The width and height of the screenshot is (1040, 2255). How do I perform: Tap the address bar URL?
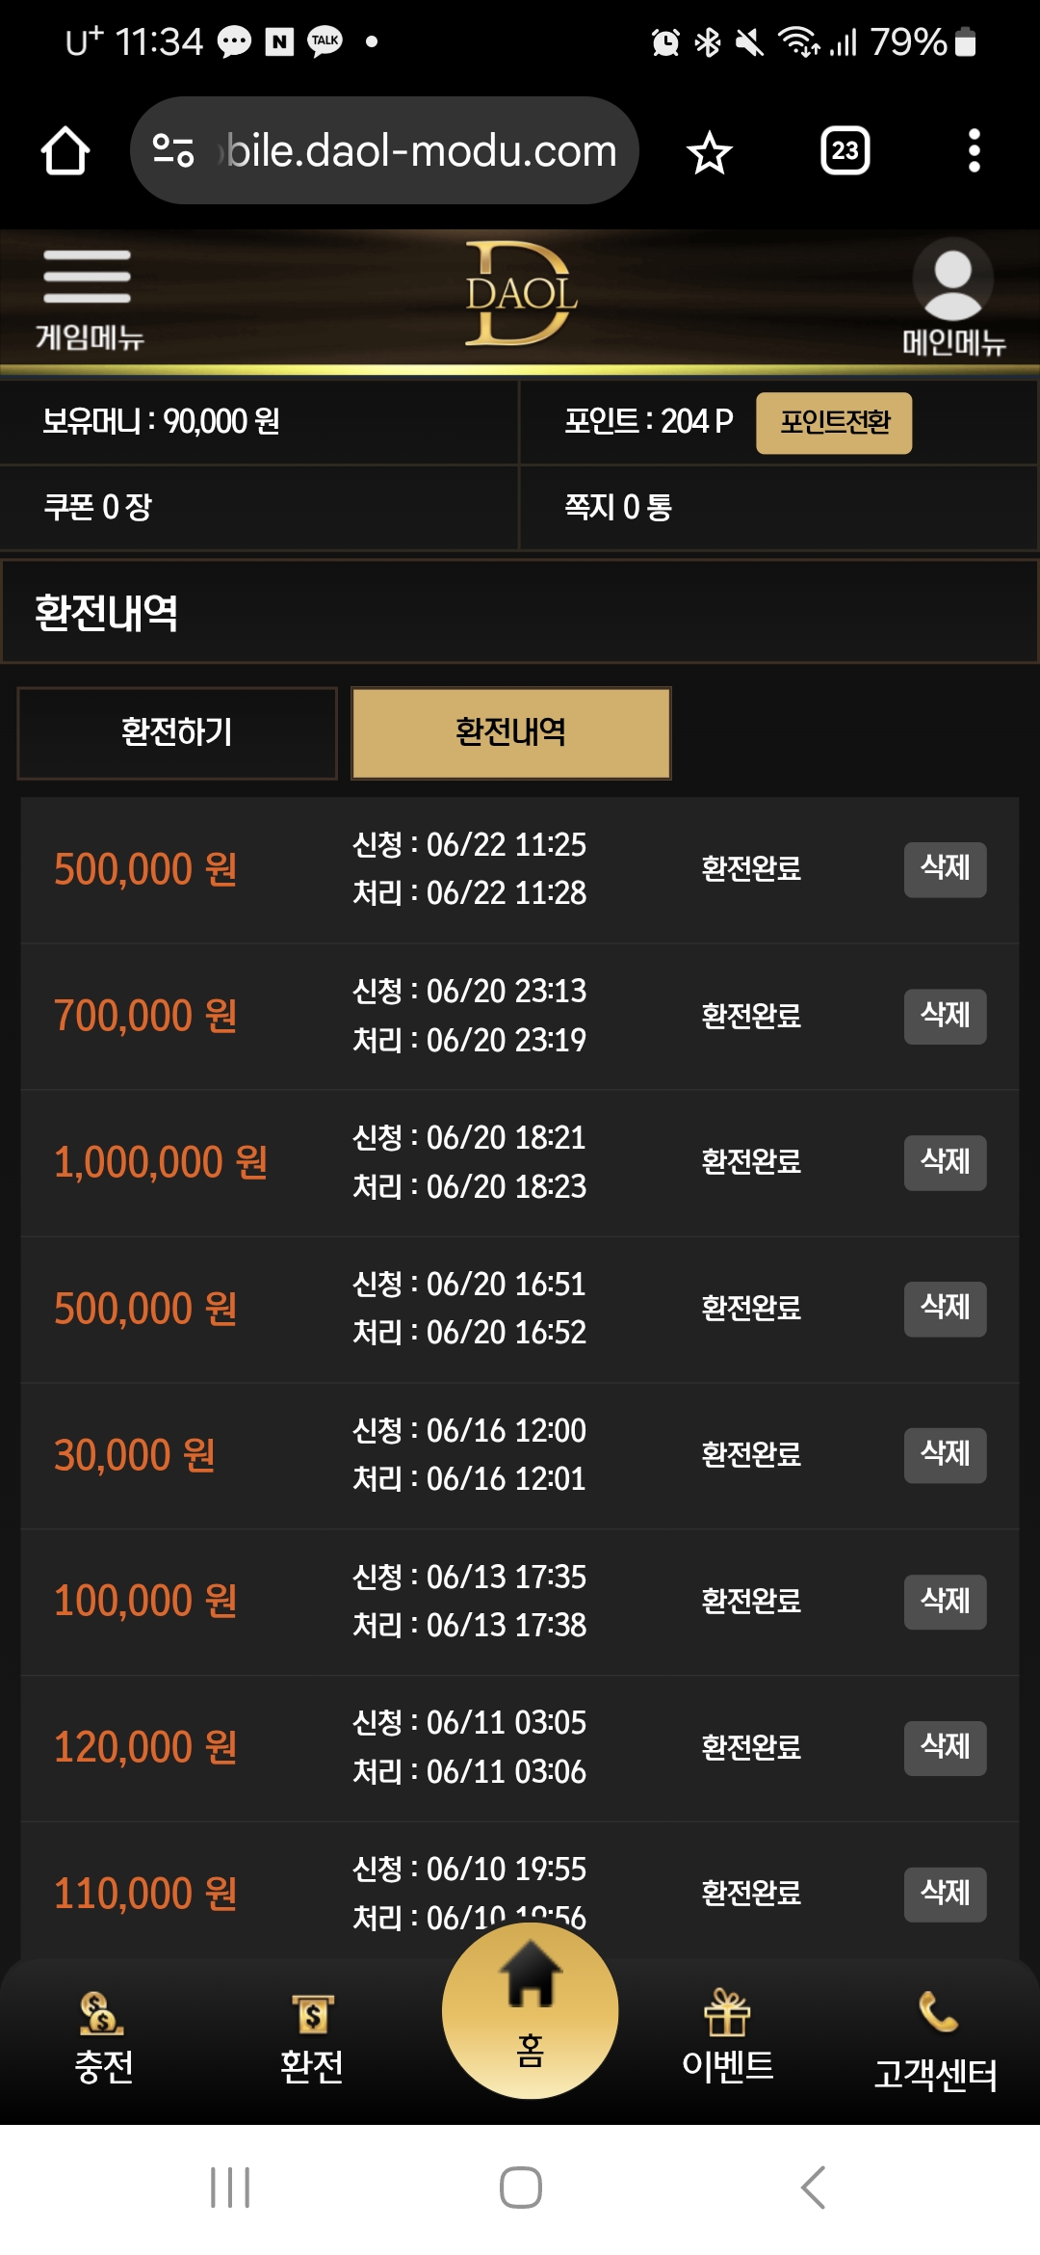421,151
